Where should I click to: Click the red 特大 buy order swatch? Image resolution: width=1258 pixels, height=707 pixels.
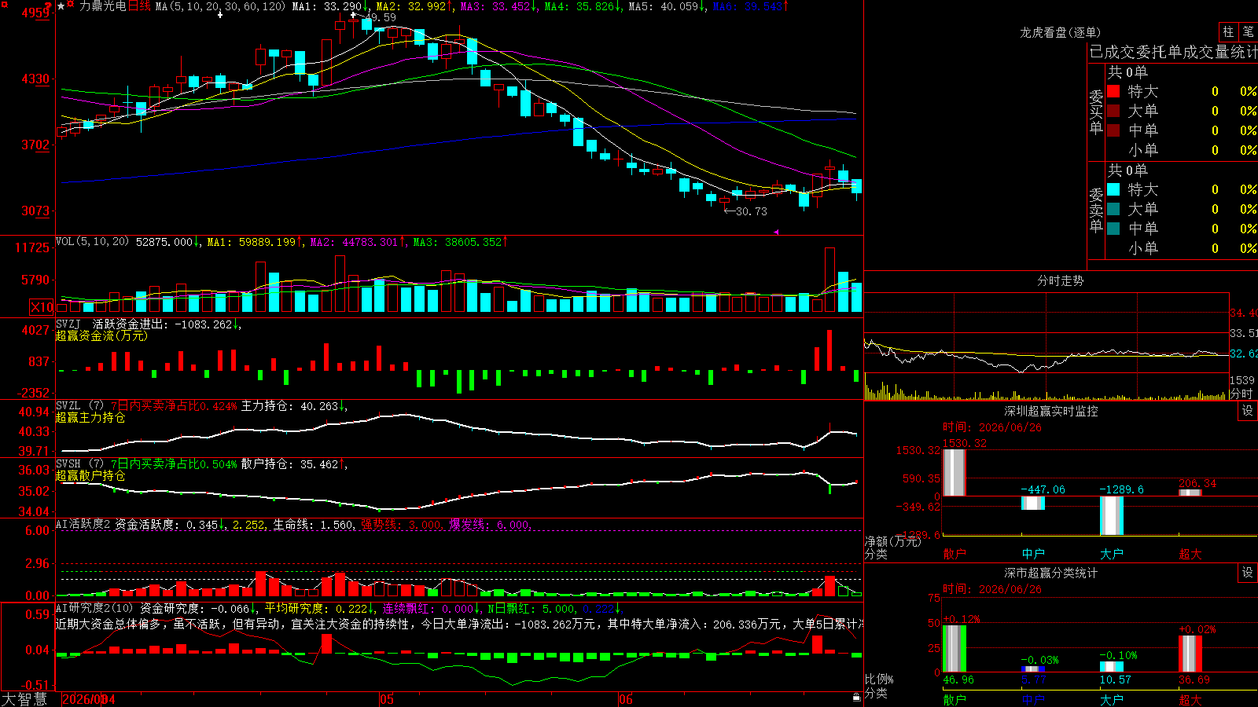click(1113, 91)
